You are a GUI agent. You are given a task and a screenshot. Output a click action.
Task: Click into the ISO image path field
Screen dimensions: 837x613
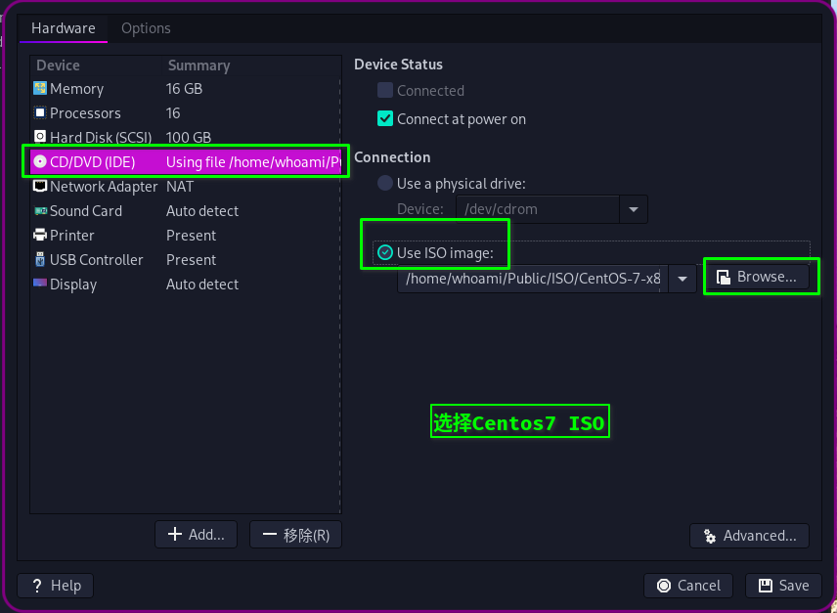[533, 279]
